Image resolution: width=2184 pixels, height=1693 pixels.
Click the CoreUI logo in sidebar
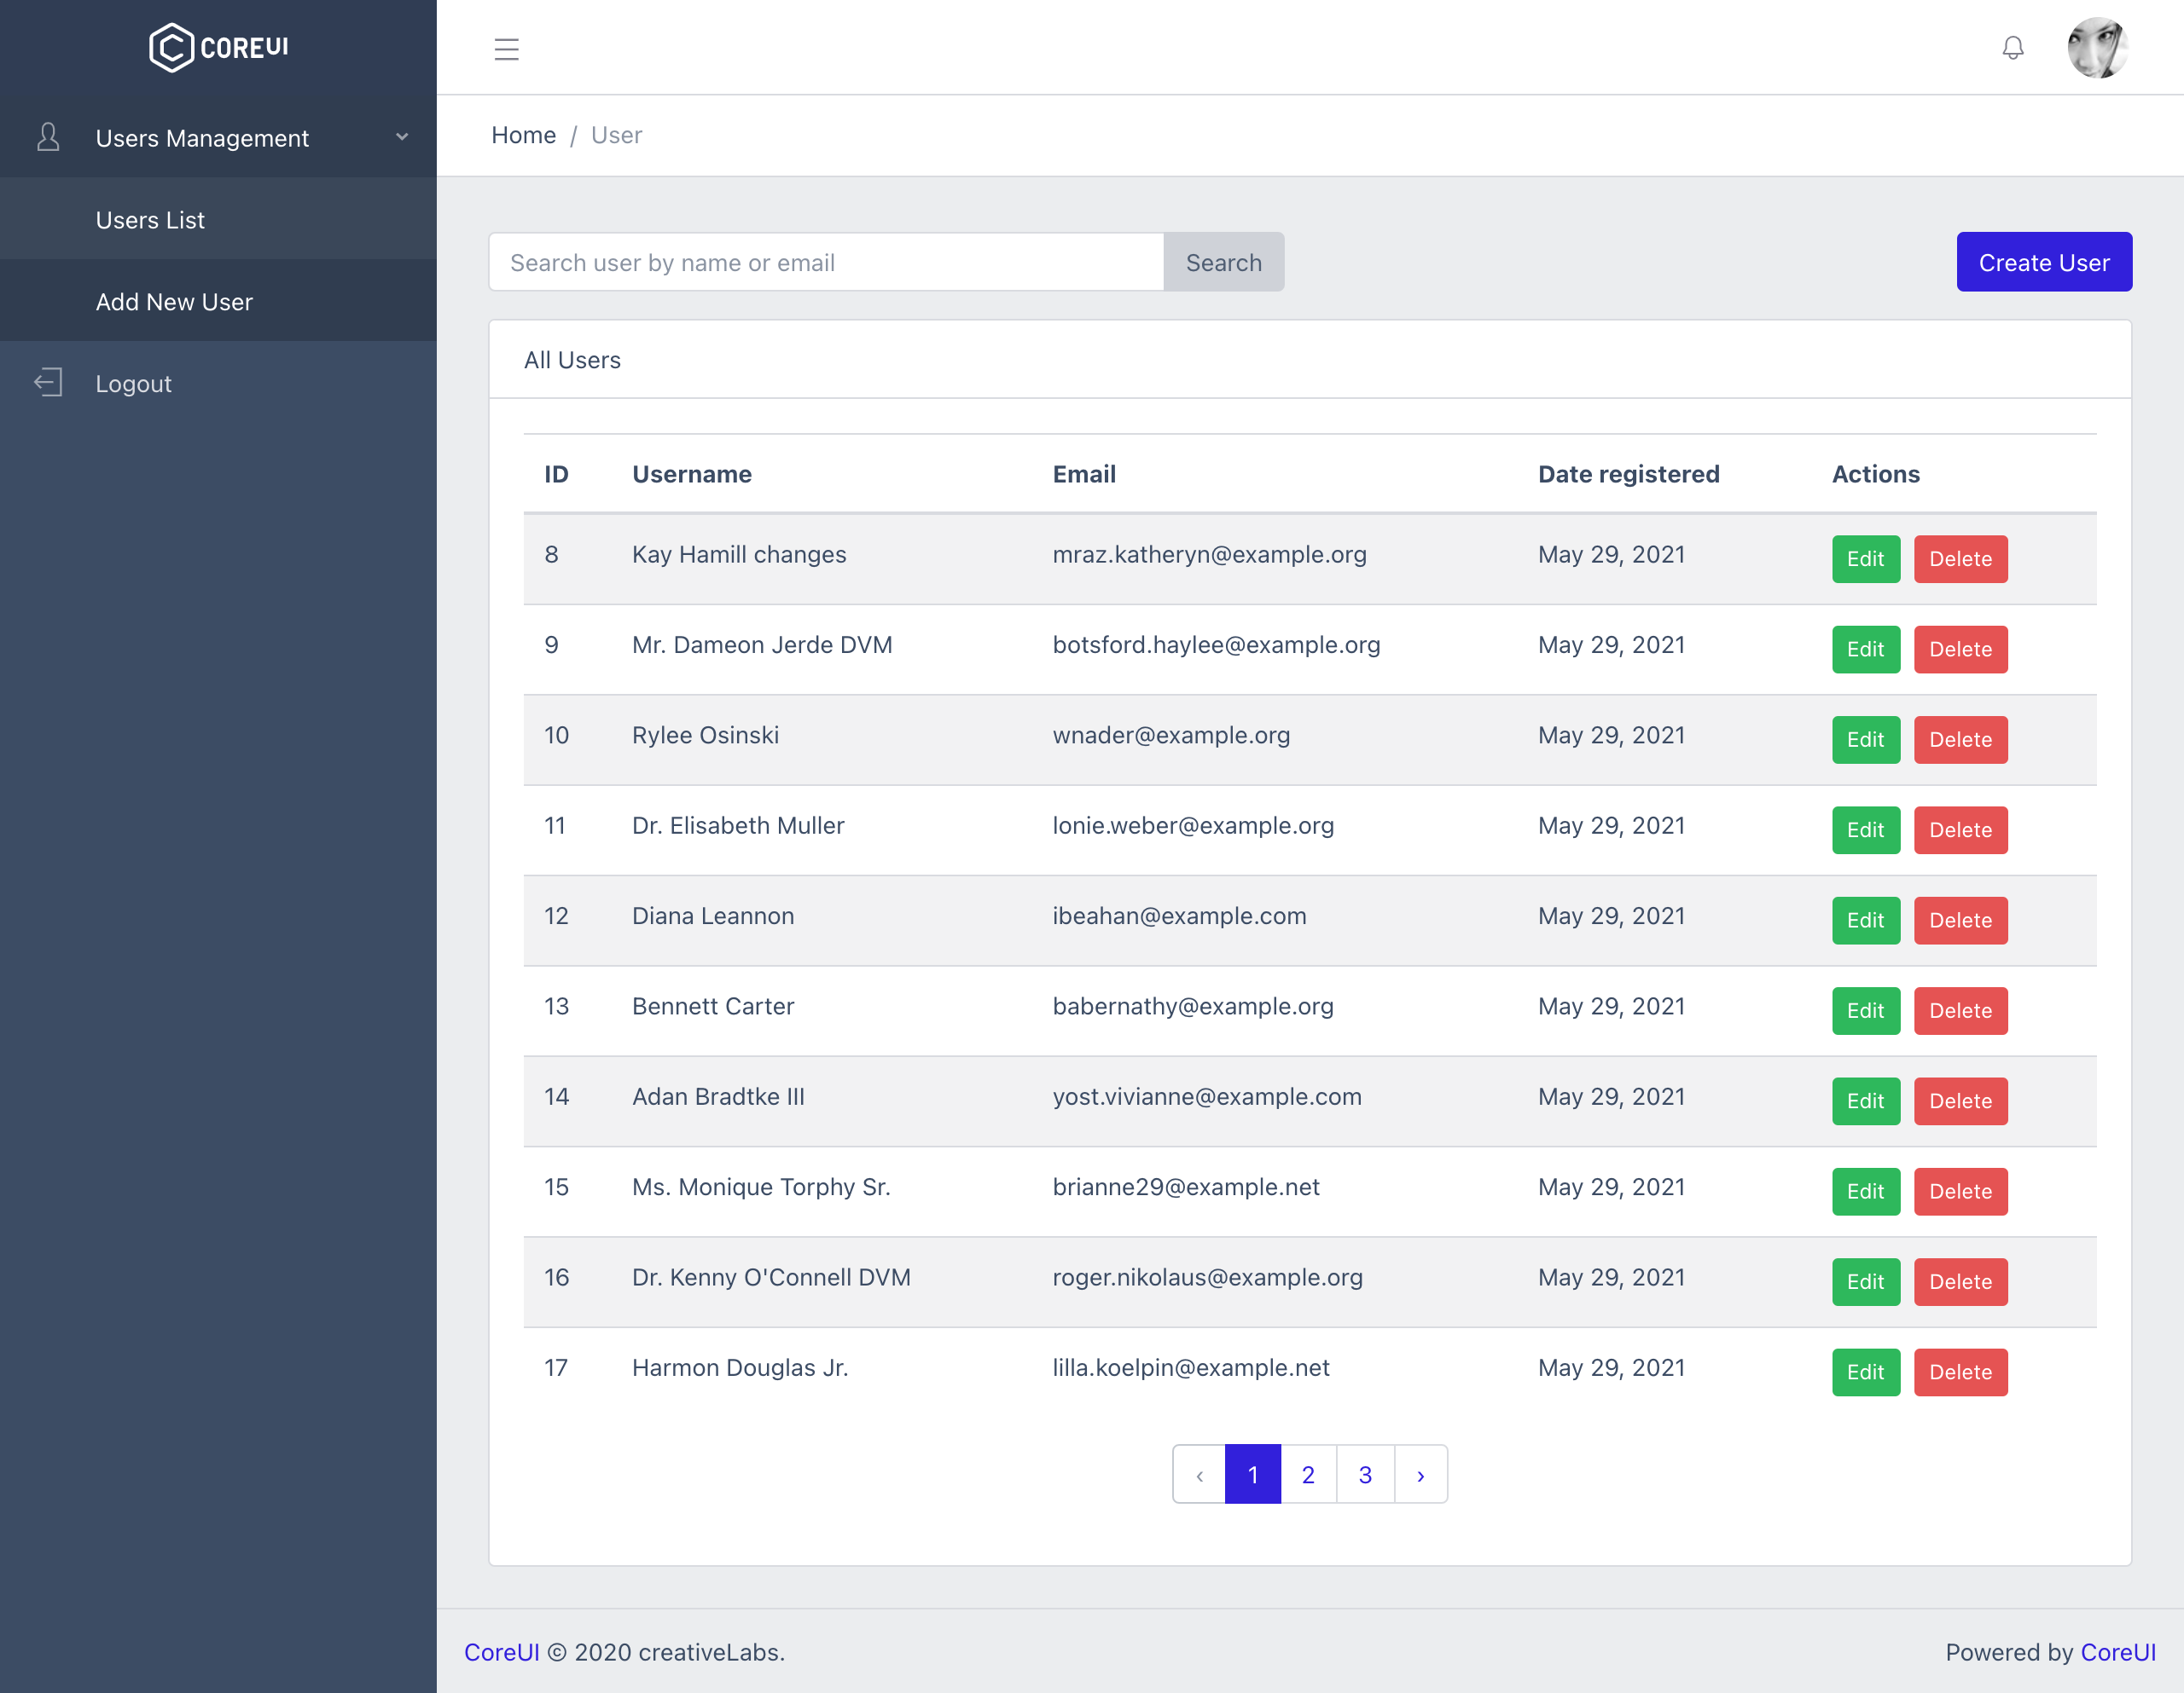(218, 47)
